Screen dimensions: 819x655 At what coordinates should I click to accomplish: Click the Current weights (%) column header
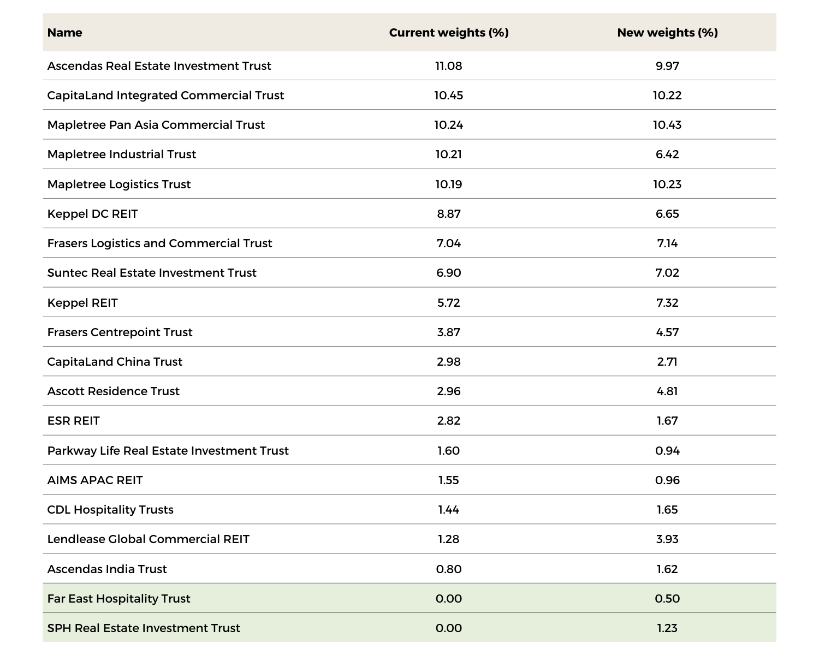[449, 33]
